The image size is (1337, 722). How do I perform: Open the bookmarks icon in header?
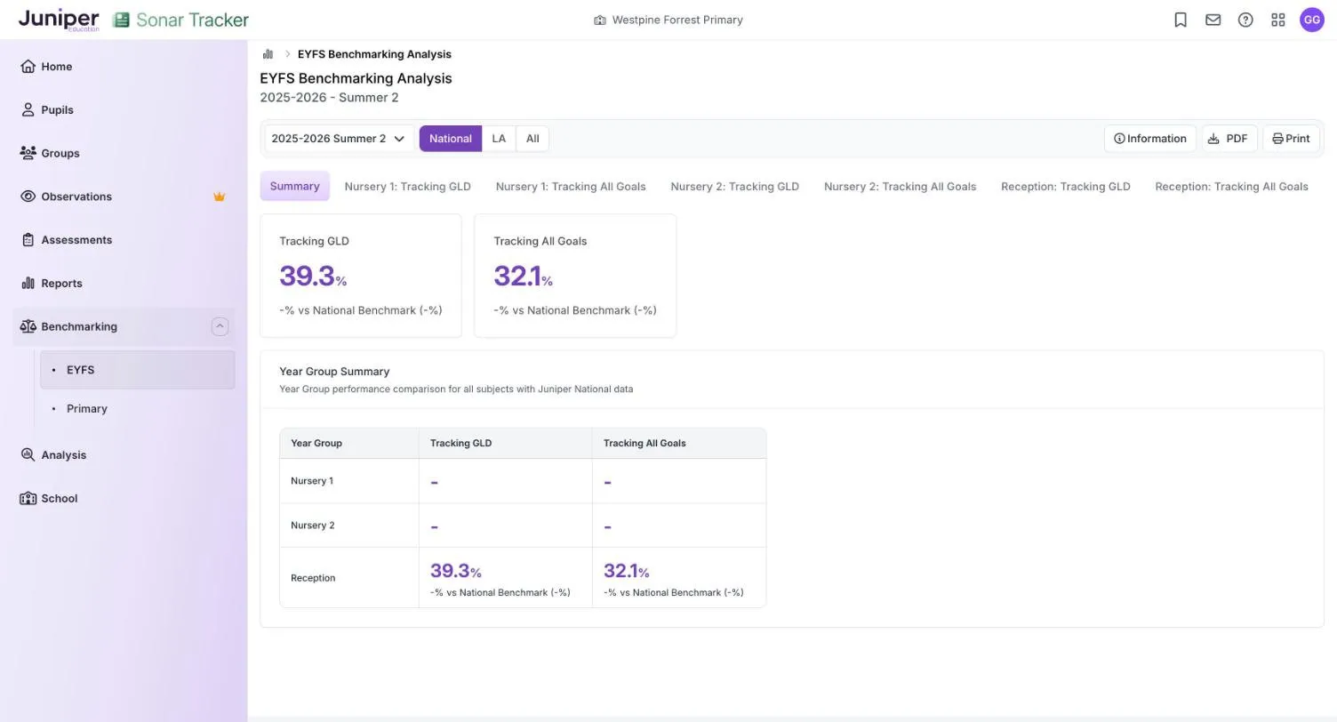[1181, 20]
